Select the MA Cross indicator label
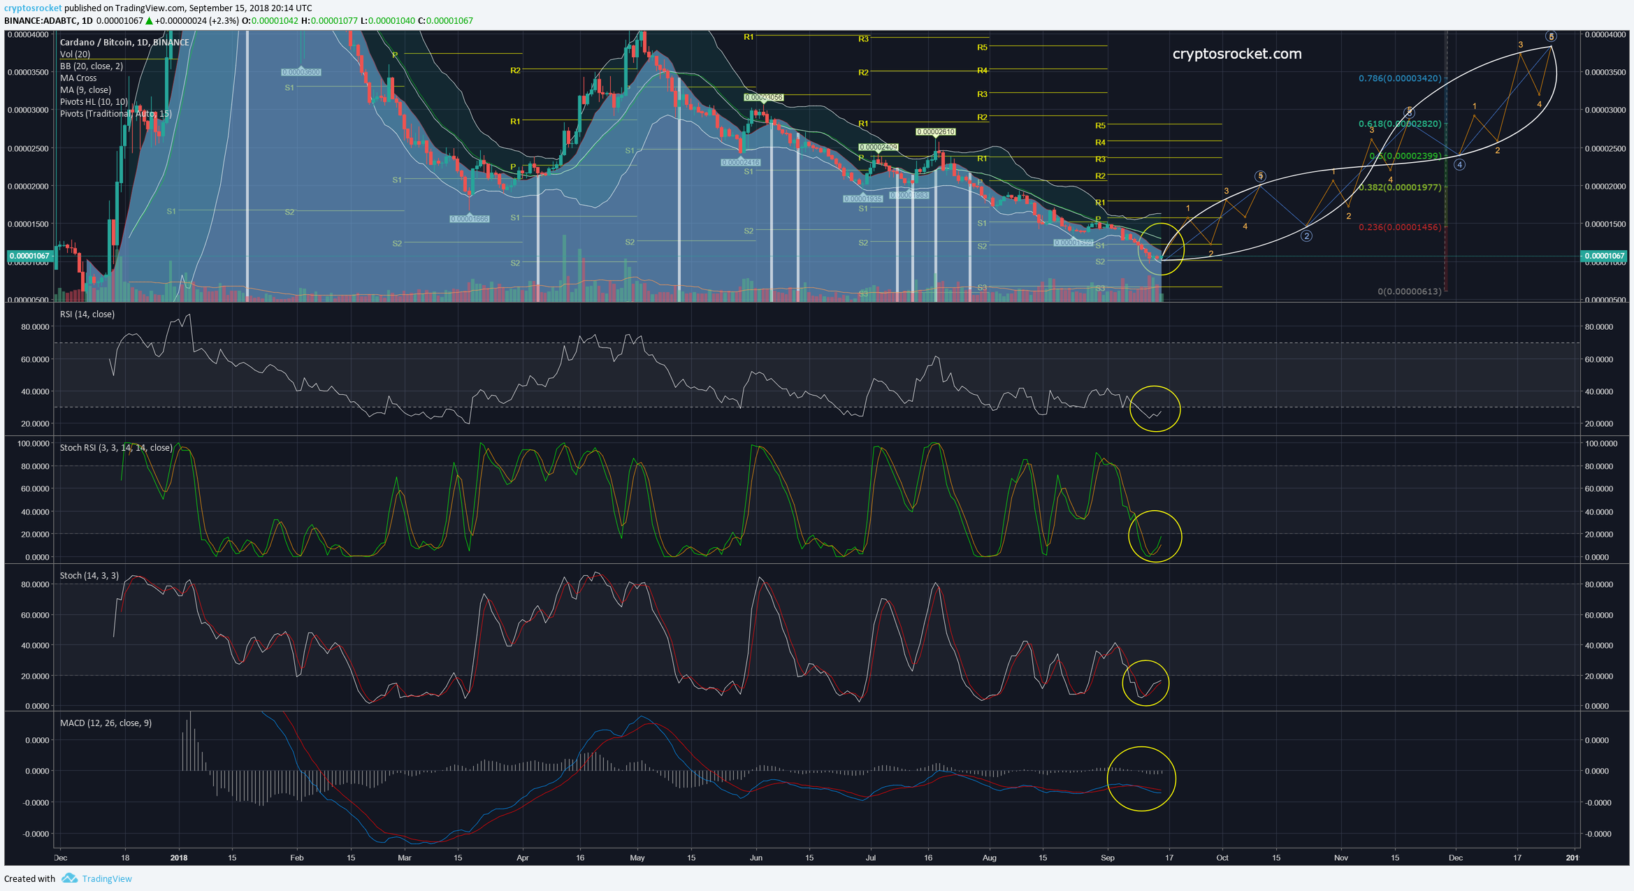The image size is (1634, 891). point(78,78)
